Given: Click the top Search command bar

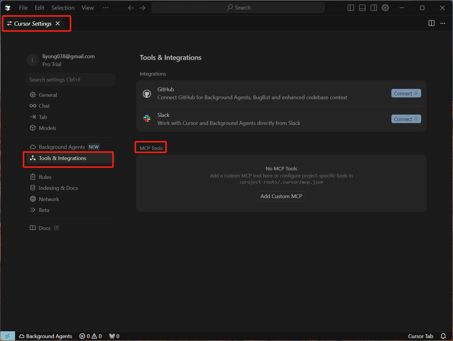Looking at the screenshot, I should tap(238, 8).
